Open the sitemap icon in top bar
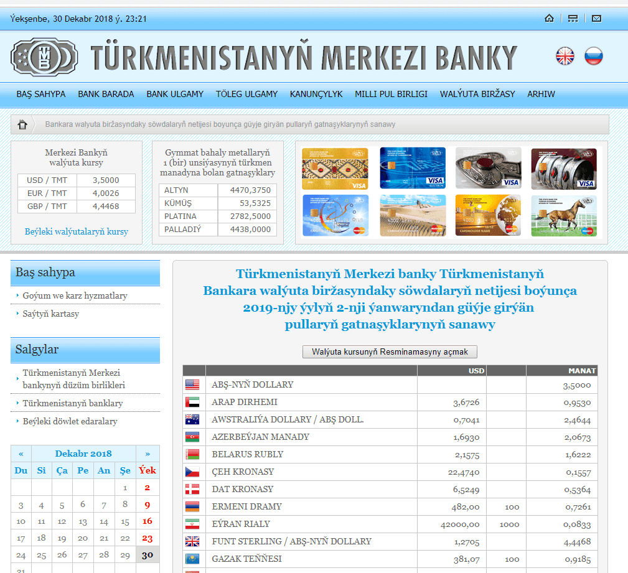This screenshot has height=573, width=628. click(573, 19)
